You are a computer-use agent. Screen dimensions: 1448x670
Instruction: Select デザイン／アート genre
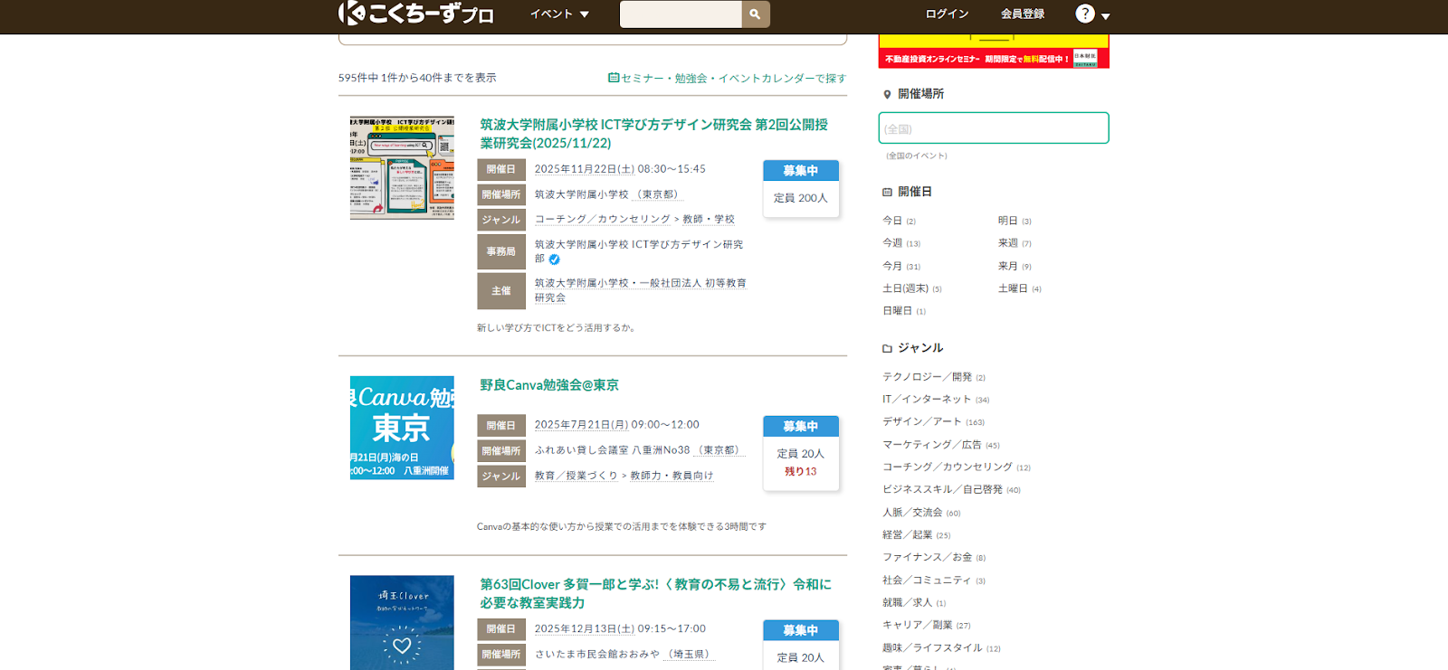pos(922,422)
